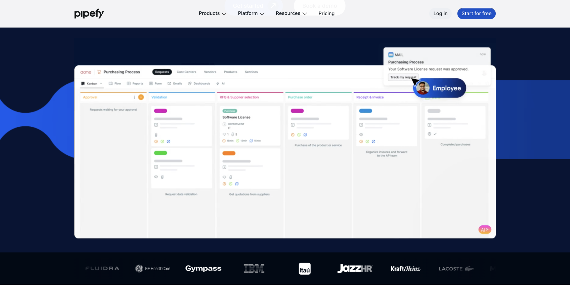
Task: Expand the Products dropdown menu
Action: pyautogui.click(x=212, y=13)
